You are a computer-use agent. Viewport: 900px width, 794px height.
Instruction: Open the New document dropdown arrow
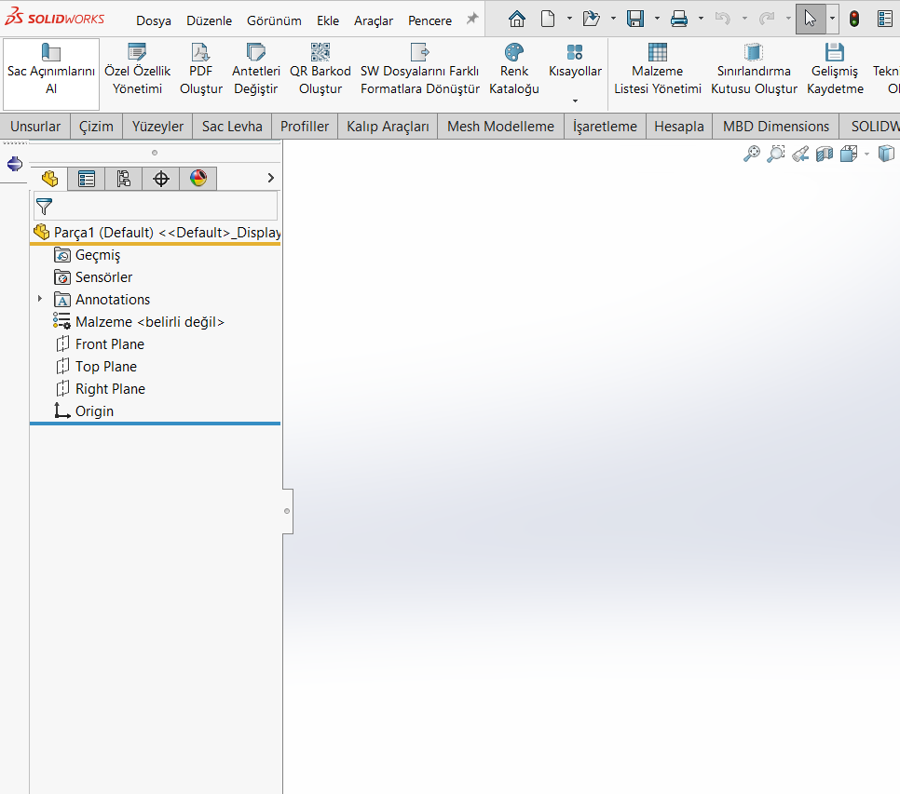(x=569, y=19)
